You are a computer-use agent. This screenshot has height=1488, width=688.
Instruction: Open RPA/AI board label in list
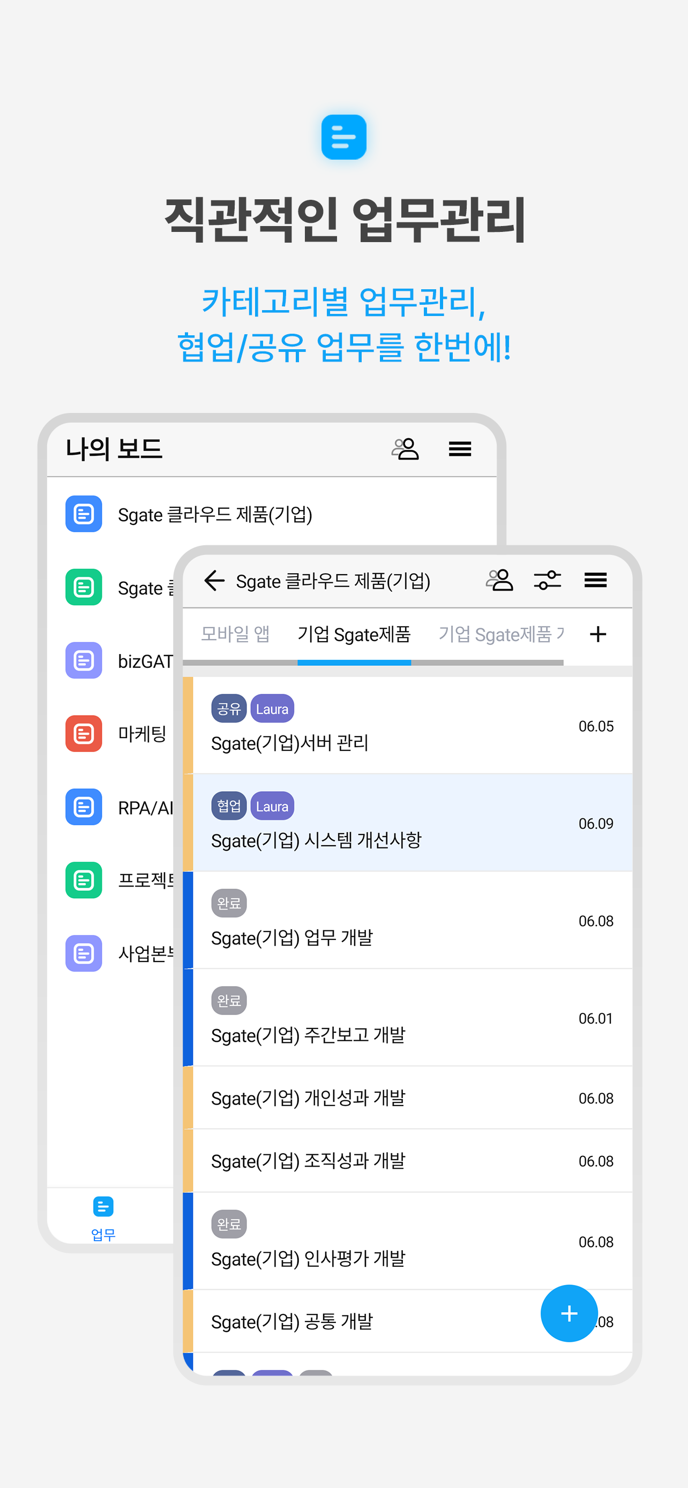145,808
